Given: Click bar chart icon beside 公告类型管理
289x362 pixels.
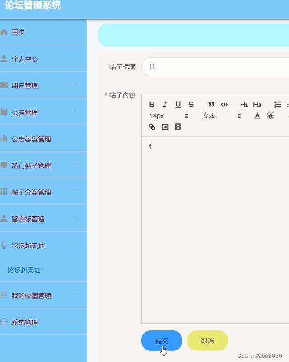Looking at the screenshot, I should [4, 138].
